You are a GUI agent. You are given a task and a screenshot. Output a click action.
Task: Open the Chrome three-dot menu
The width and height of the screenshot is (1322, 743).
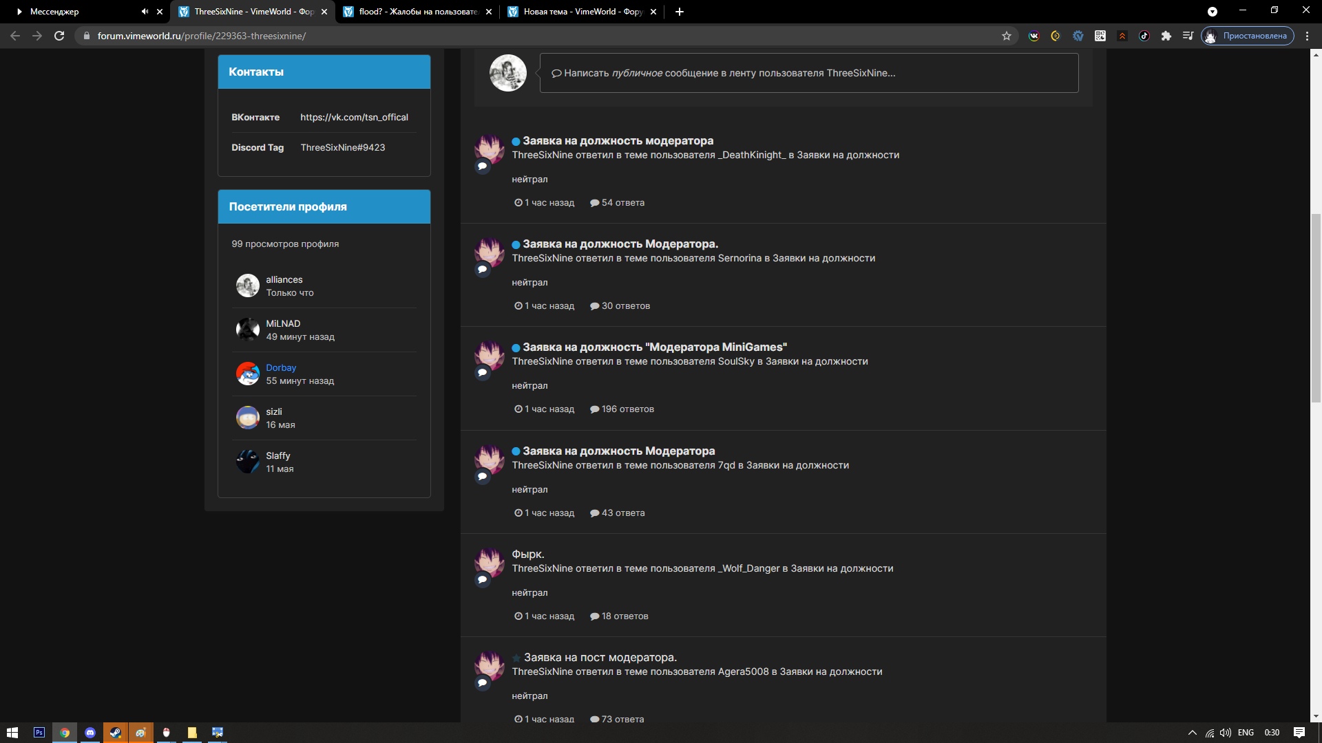coord(1308,36)
